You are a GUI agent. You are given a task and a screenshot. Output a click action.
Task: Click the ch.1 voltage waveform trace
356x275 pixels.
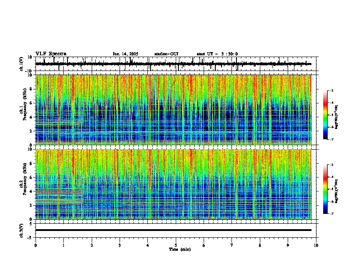174,64
